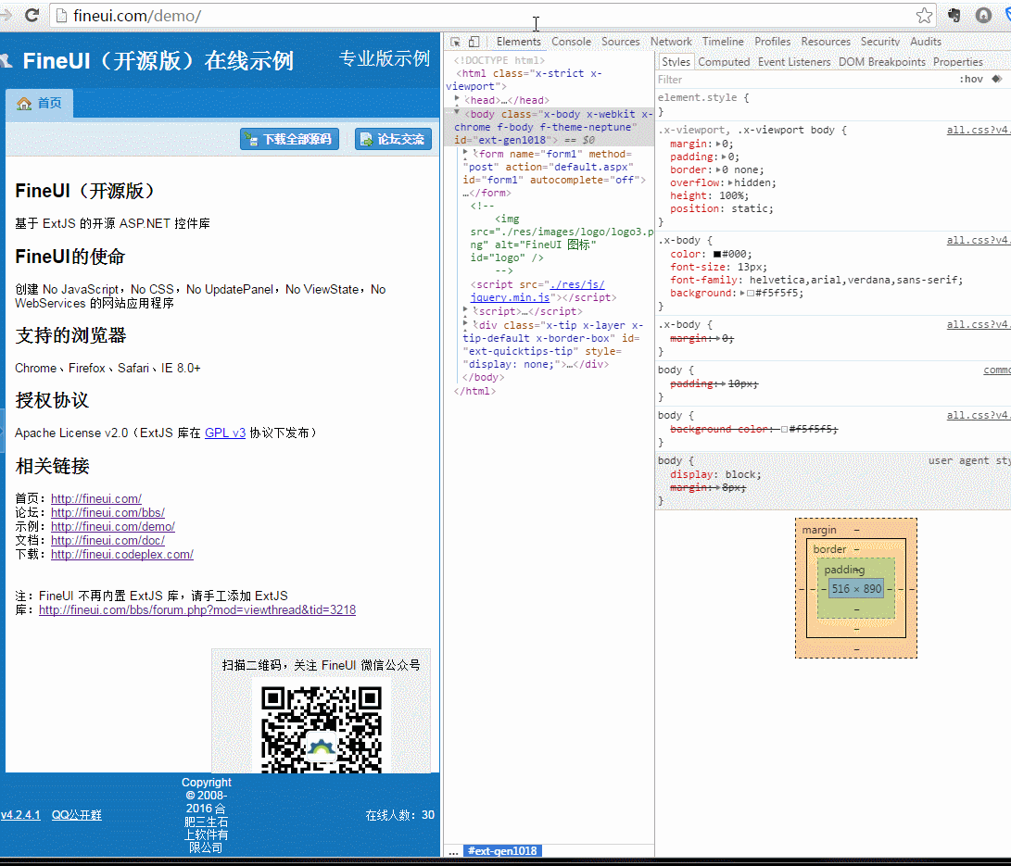Click the #f5f5f5 background swatch in .x-body
1011x866 pixels.
751,294
